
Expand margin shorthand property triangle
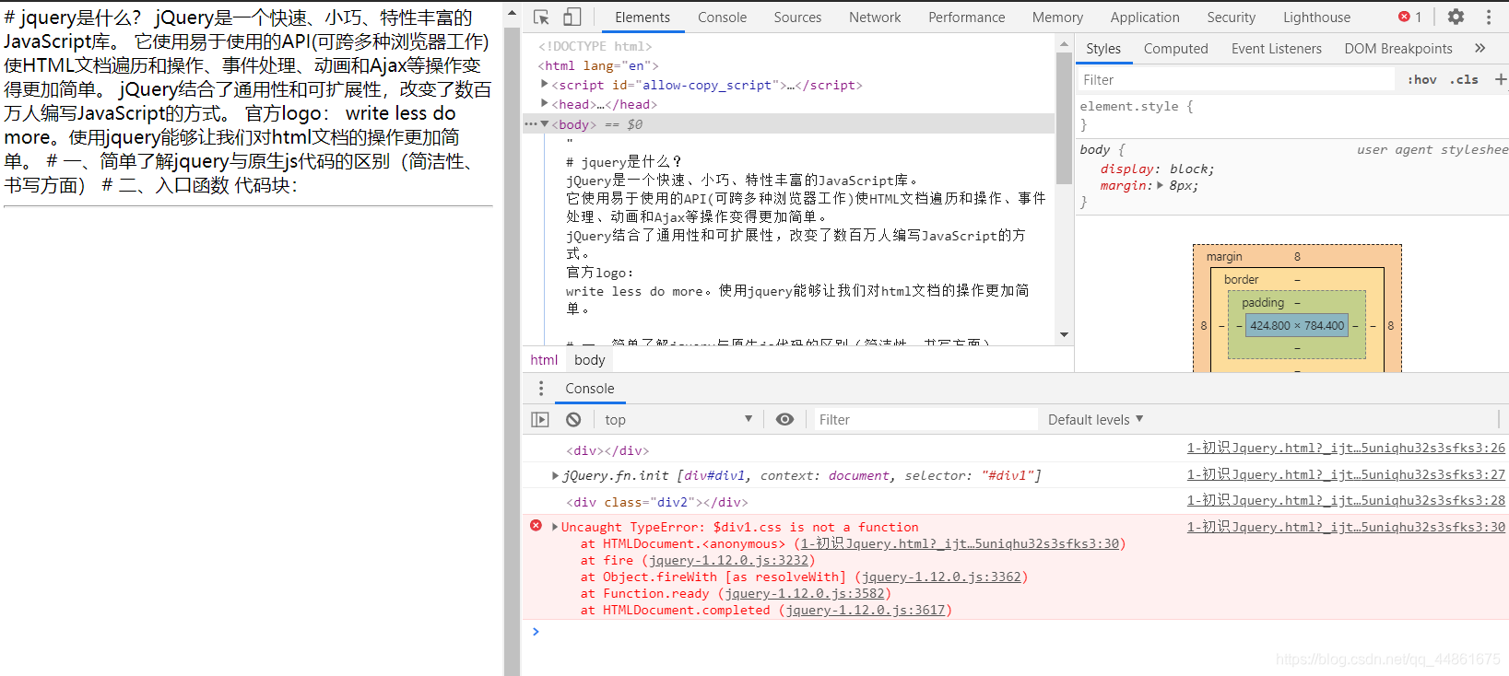tap(1160, 185)
